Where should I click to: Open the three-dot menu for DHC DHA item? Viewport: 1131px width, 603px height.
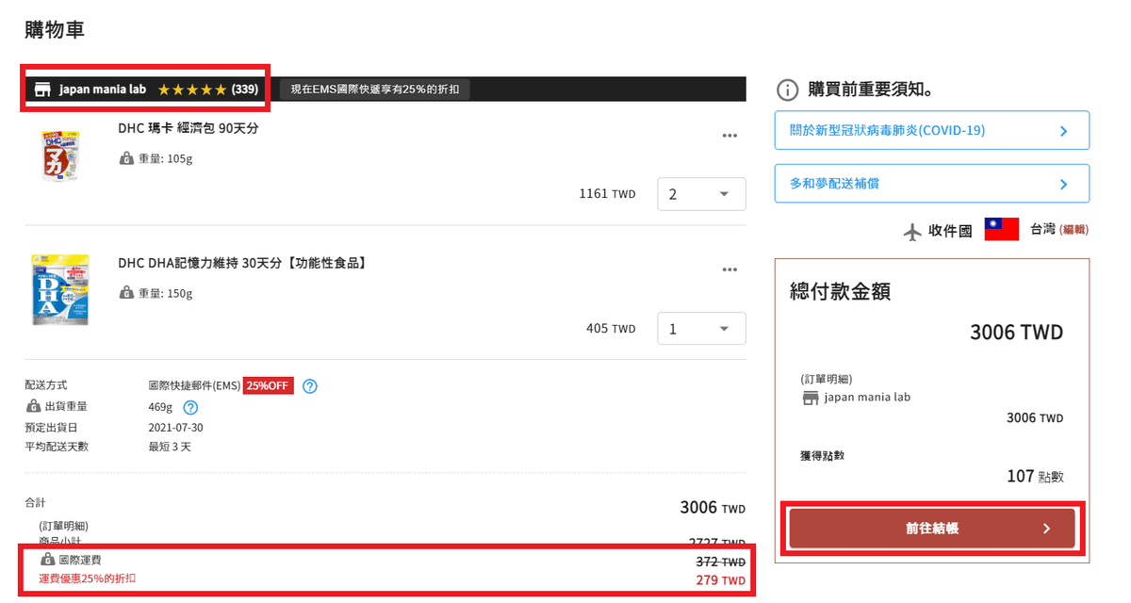(729, 270)
